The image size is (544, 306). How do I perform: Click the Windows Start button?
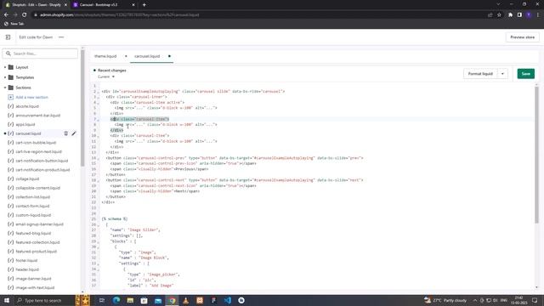click(x=7, y=300)
